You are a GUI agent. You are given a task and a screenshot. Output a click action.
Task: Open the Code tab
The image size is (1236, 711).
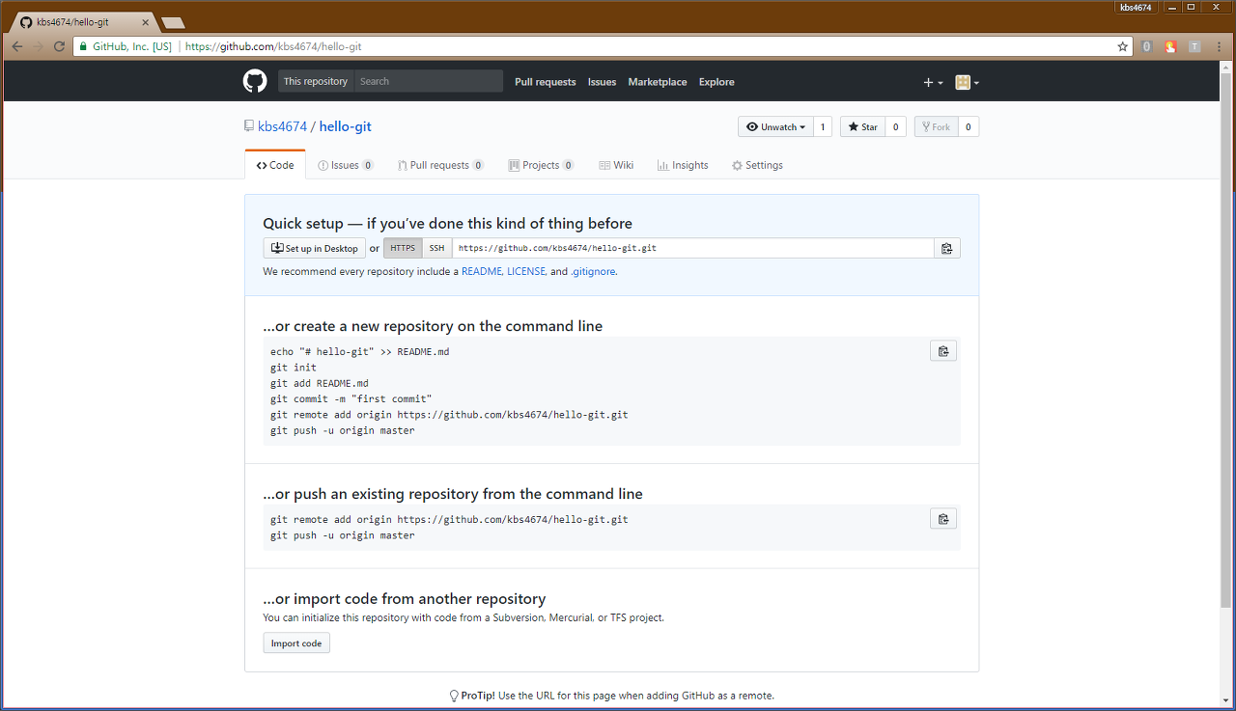tap(275, 165)
